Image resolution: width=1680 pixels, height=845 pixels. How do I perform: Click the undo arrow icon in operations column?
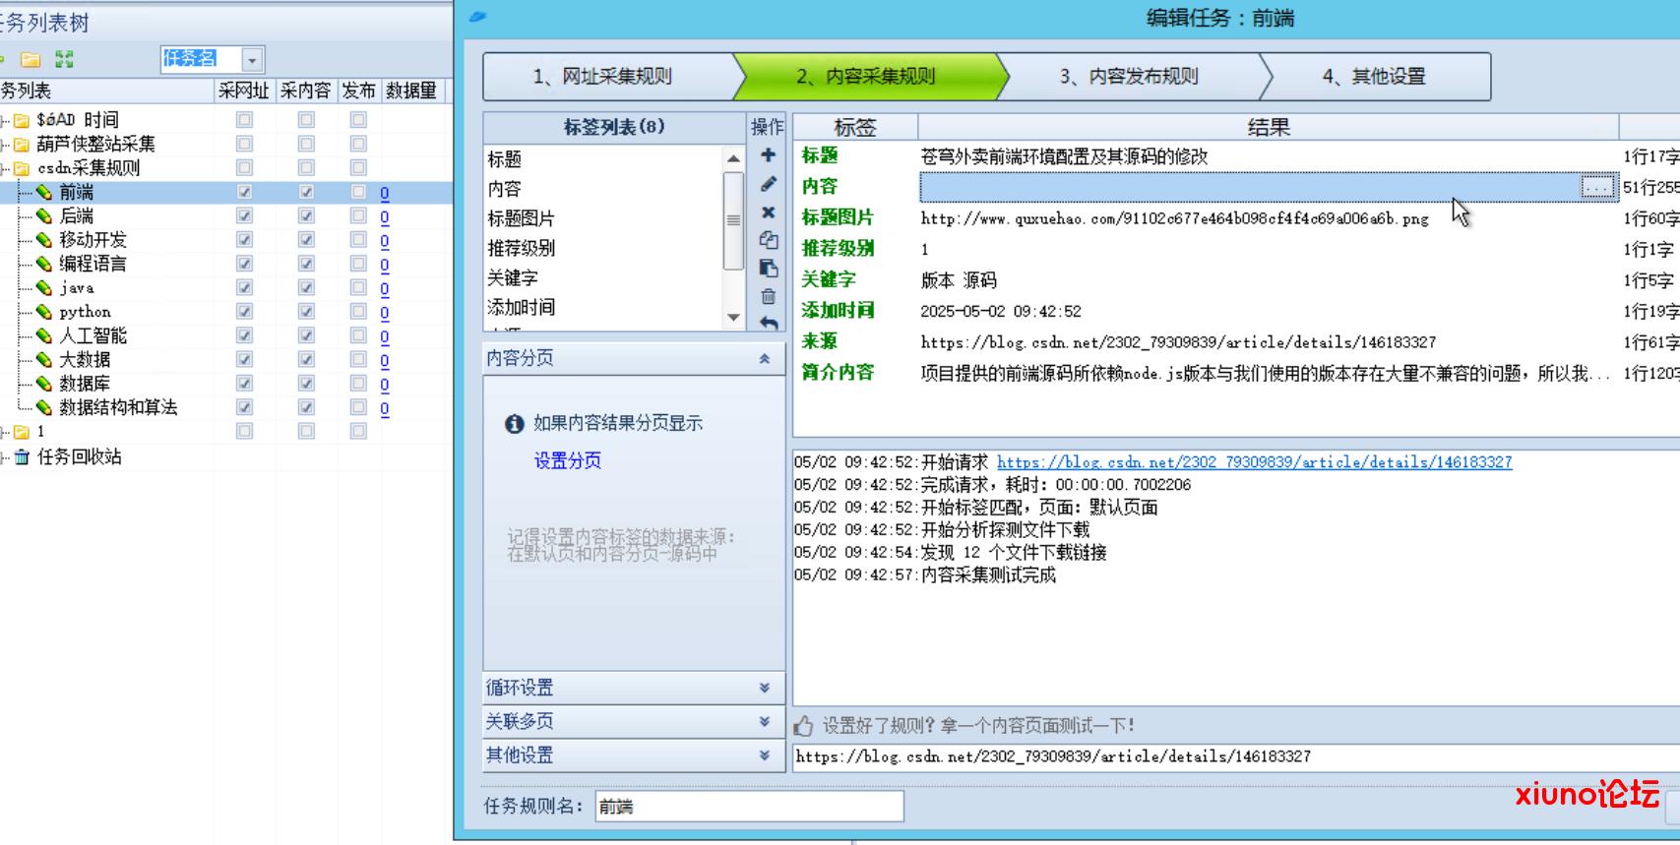click(x=768, y=323)
